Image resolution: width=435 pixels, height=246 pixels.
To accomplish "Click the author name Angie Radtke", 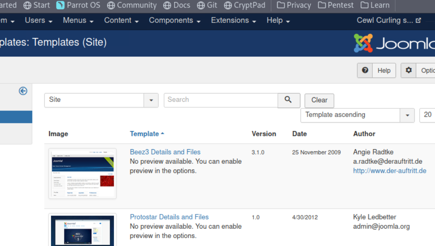I will (x=373, y=152).
